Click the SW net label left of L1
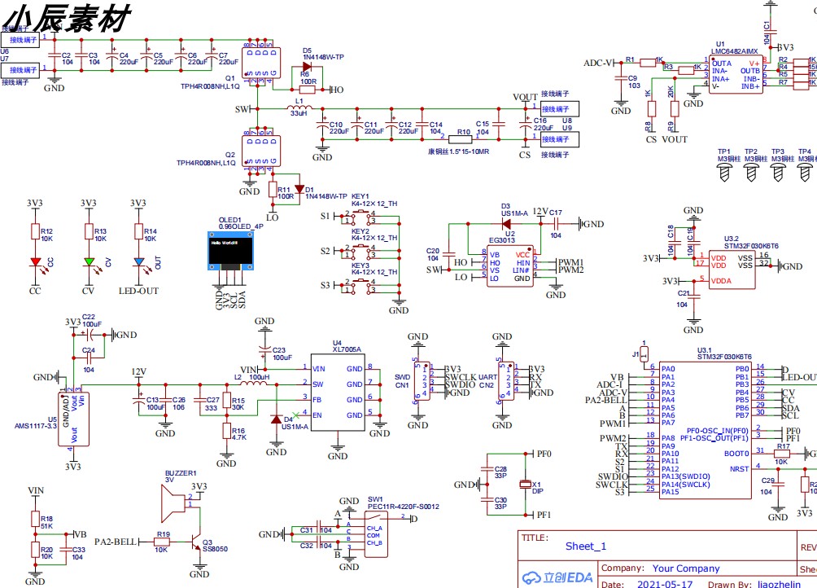This screenshot has height=588, width=817. (x=242, y=109)
